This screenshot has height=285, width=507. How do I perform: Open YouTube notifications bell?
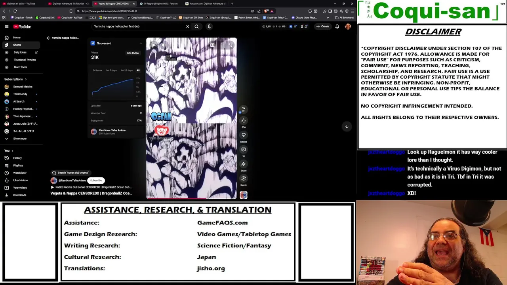pos(337,27)
